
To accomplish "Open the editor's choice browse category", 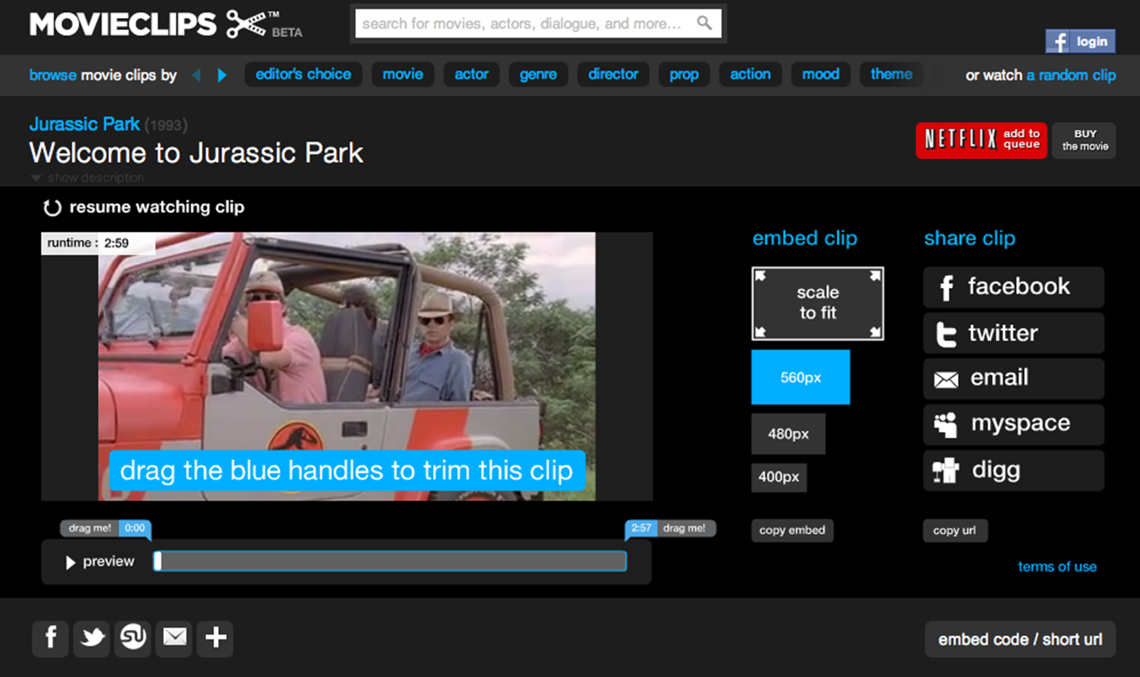I will 303,74.
